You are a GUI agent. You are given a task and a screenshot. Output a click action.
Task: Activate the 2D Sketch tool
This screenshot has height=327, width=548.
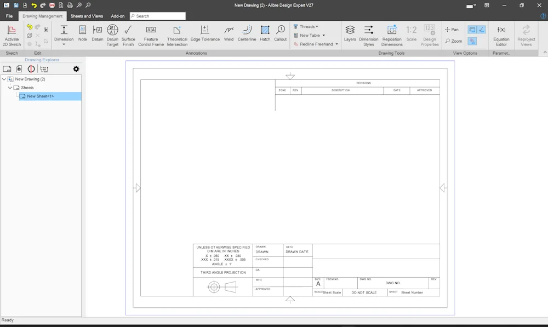coord(12,36)
